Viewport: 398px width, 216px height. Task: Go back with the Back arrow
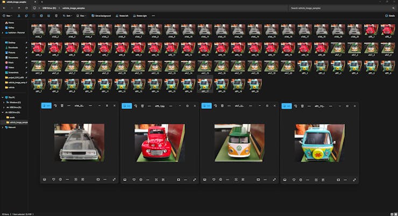4,8
